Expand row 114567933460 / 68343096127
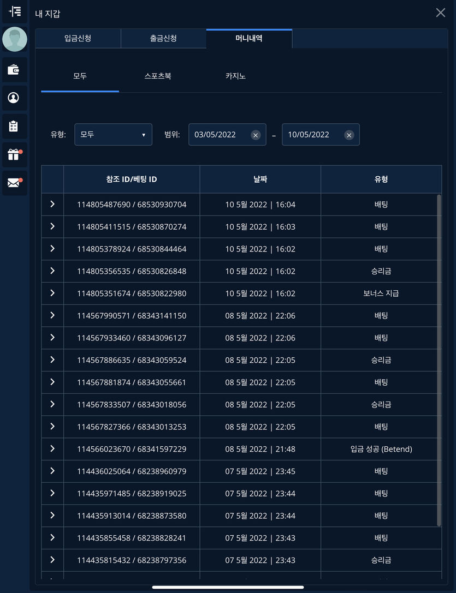456x593 pixels. tap(52, 338)
